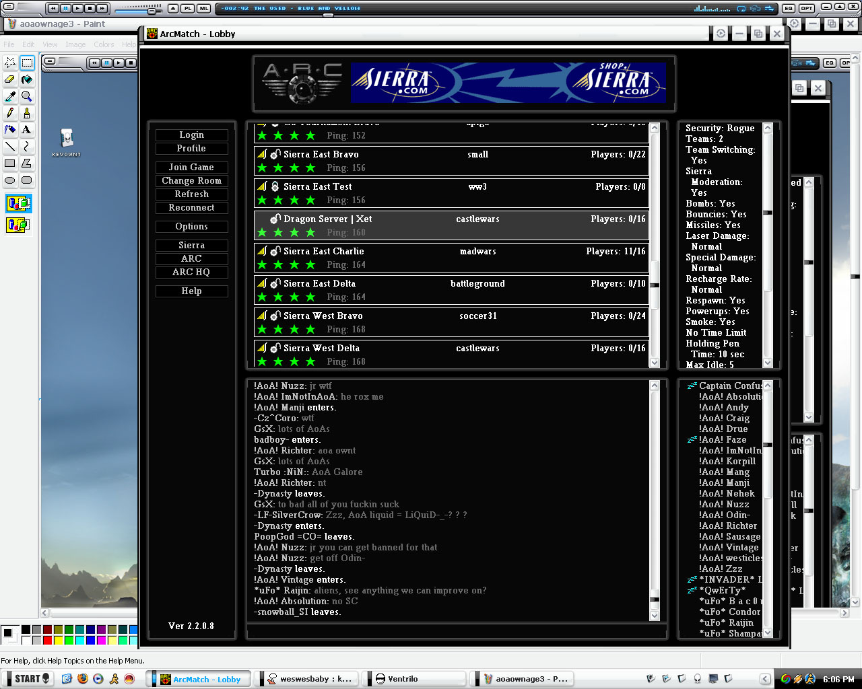Select player !AoA! Faze in user list
Image resolution: width=862 pixels, height=689 pixels.
tap(723, 440)
